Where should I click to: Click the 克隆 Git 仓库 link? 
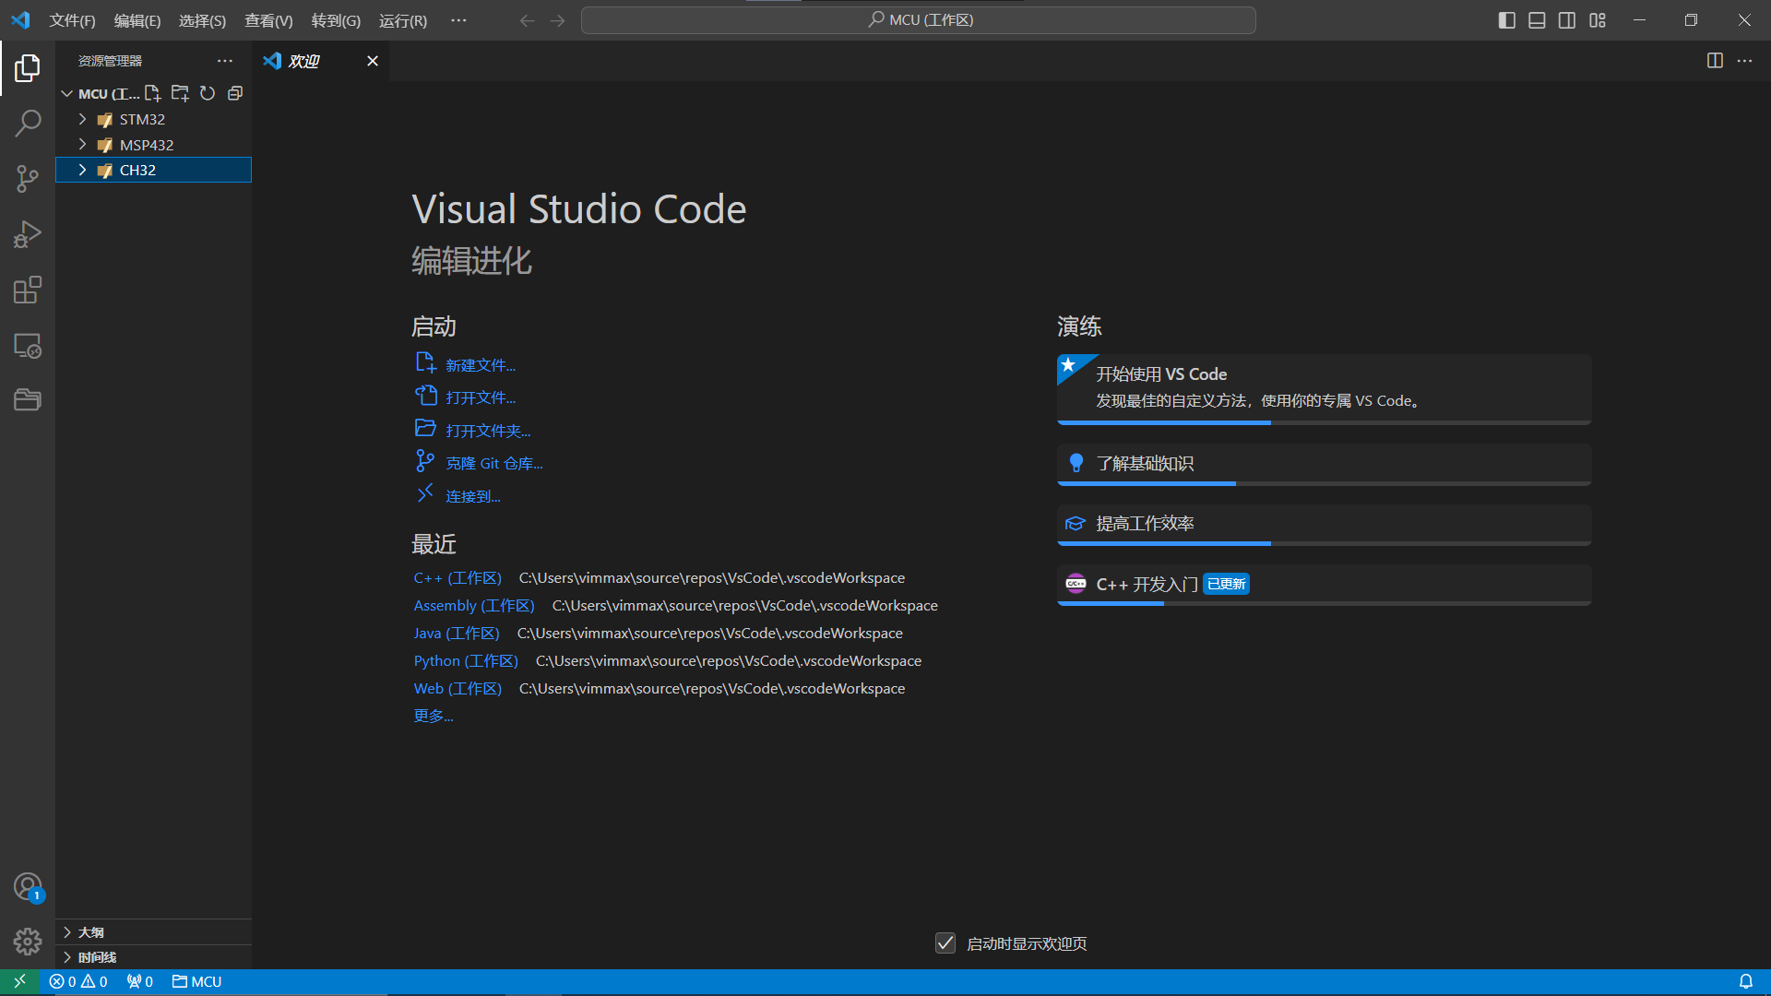[x=493, y=463]
